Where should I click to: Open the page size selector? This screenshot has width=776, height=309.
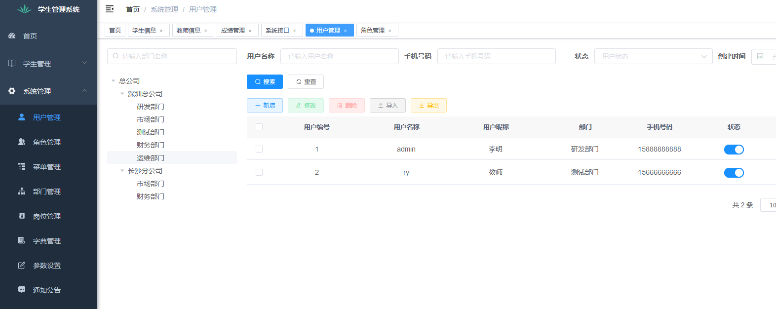(769, 205)
